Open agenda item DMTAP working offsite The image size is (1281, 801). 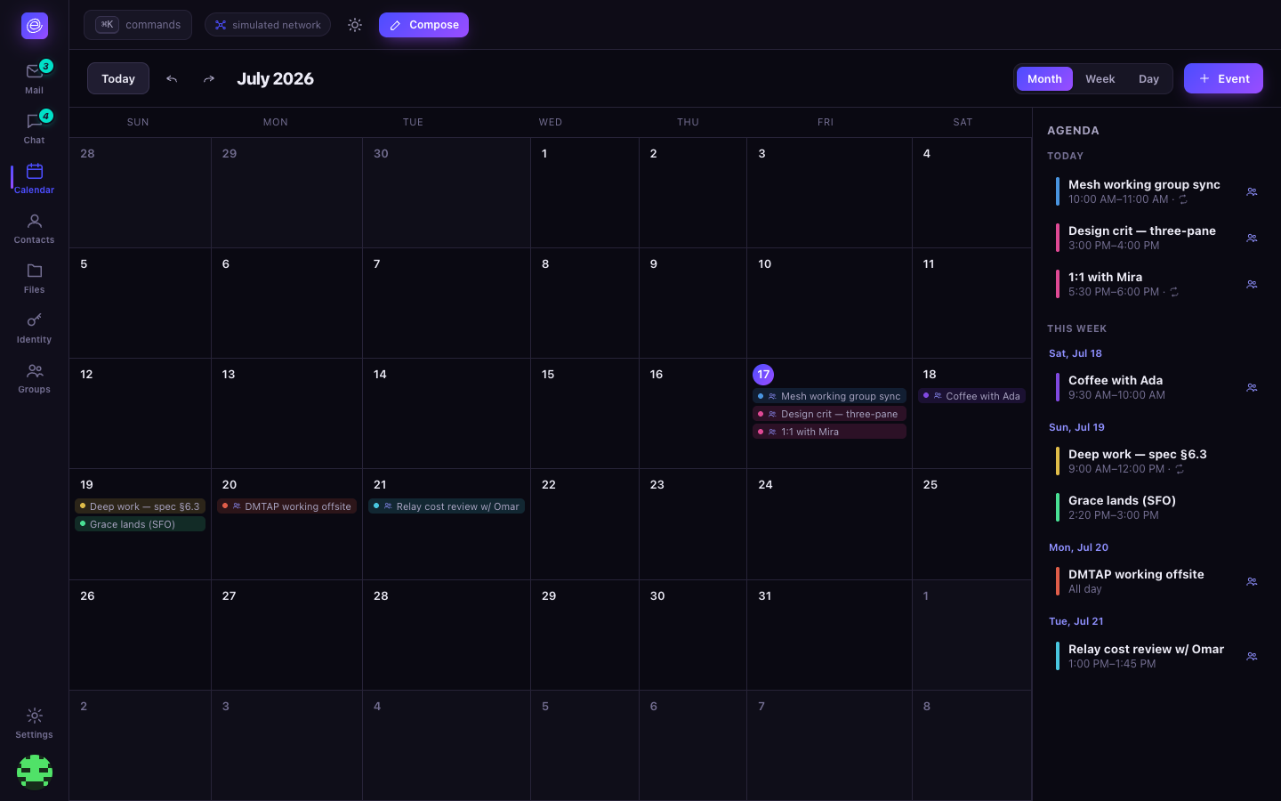1156,581
